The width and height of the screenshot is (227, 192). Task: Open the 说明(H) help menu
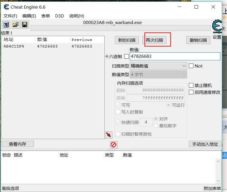(x=76, y=16)
